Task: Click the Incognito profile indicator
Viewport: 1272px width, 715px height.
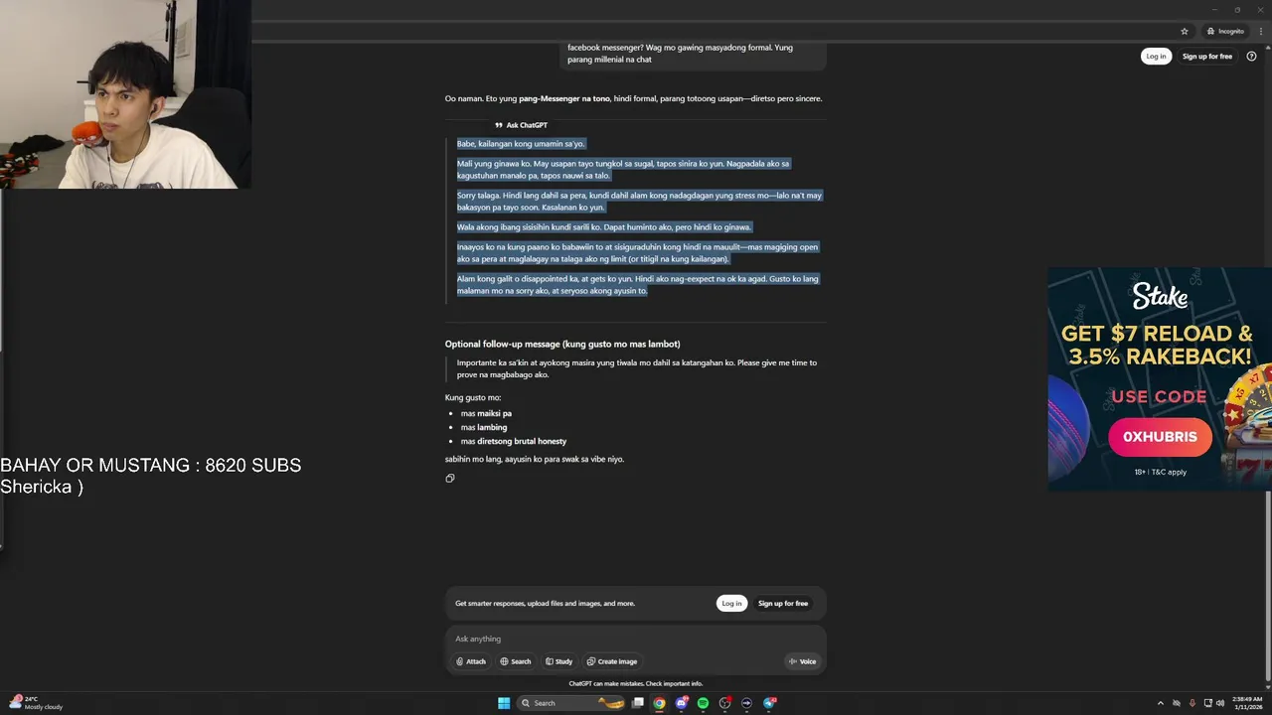Action: pos(1224,31)
